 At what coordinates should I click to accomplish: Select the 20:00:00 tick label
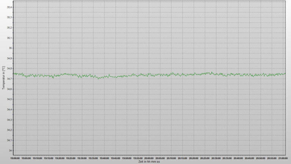click(149, 158)
